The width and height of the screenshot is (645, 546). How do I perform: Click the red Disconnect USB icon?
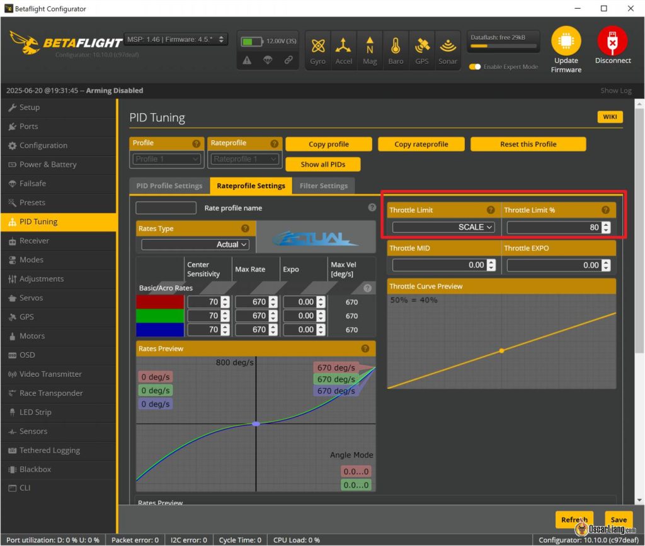pos(612,41)
